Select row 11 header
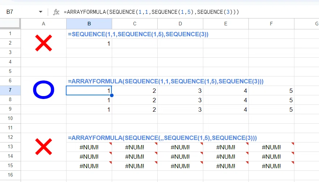319x182 pixels. pos(10,128)
